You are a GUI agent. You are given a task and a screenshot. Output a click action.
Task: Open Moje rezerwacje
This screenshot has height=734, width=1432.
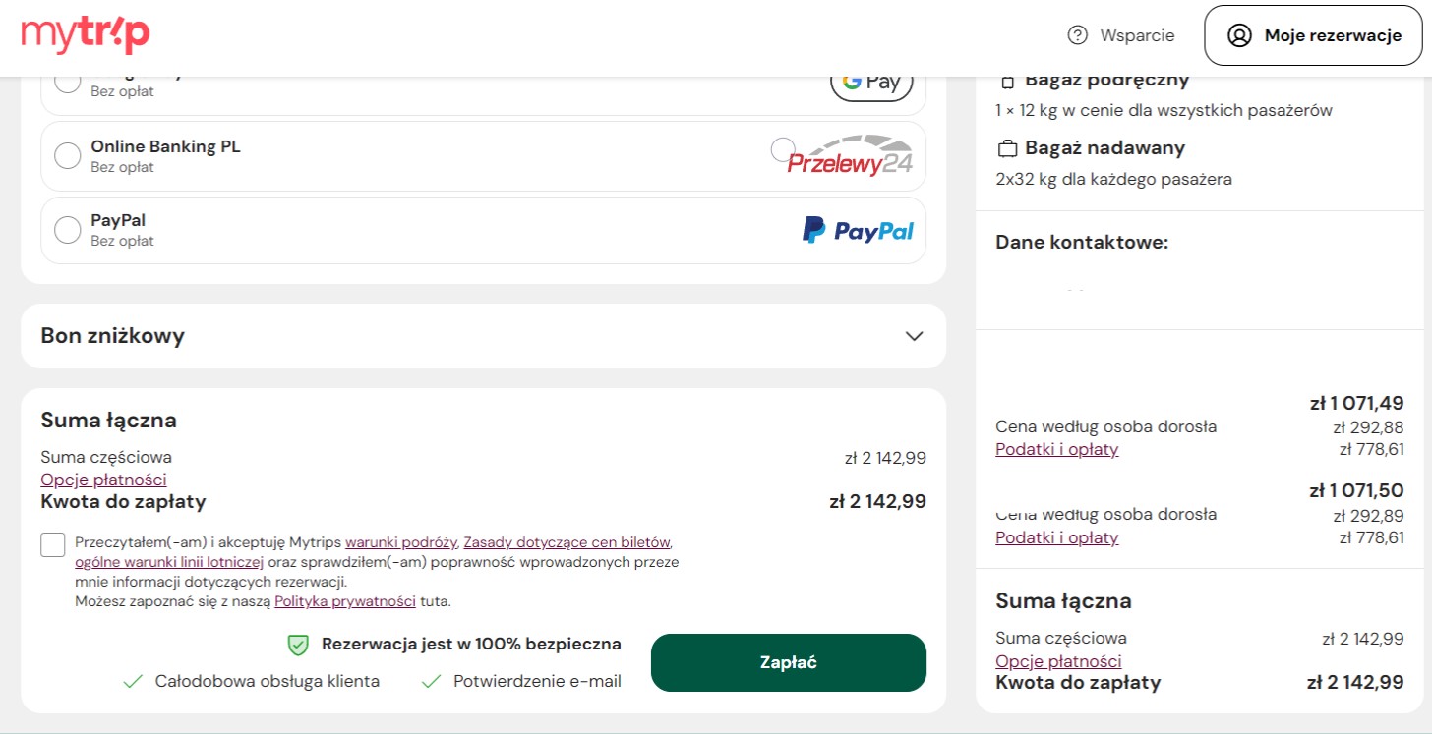click(1313, 35)
